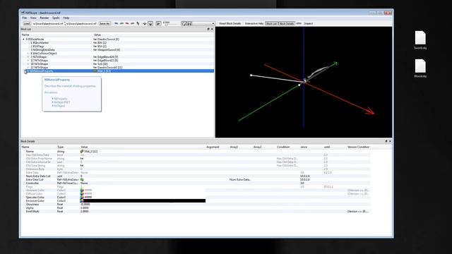Open the Spells menu
This screenshot has width=452, height=254.
point(56,18)
